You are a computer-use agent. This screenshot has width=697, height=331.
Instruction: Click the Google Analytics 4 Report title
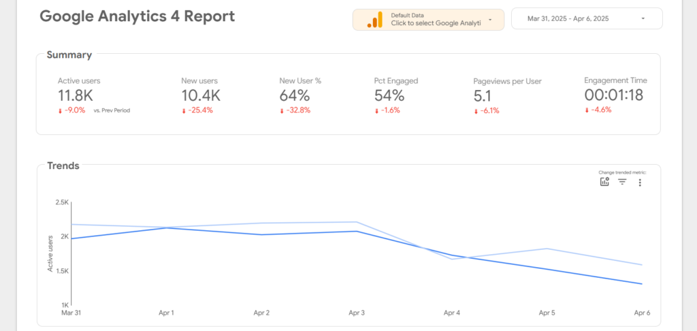(x=137, y=16)
